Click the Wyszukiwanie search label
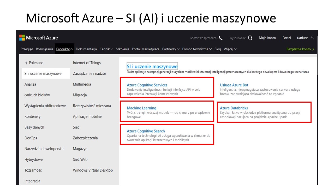This screenshot has width=334, height=188. tap(238, 38)
